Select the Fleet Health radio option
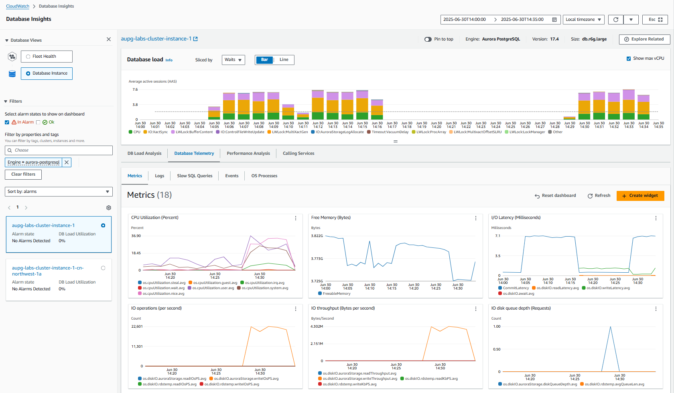 pos(28,57)
